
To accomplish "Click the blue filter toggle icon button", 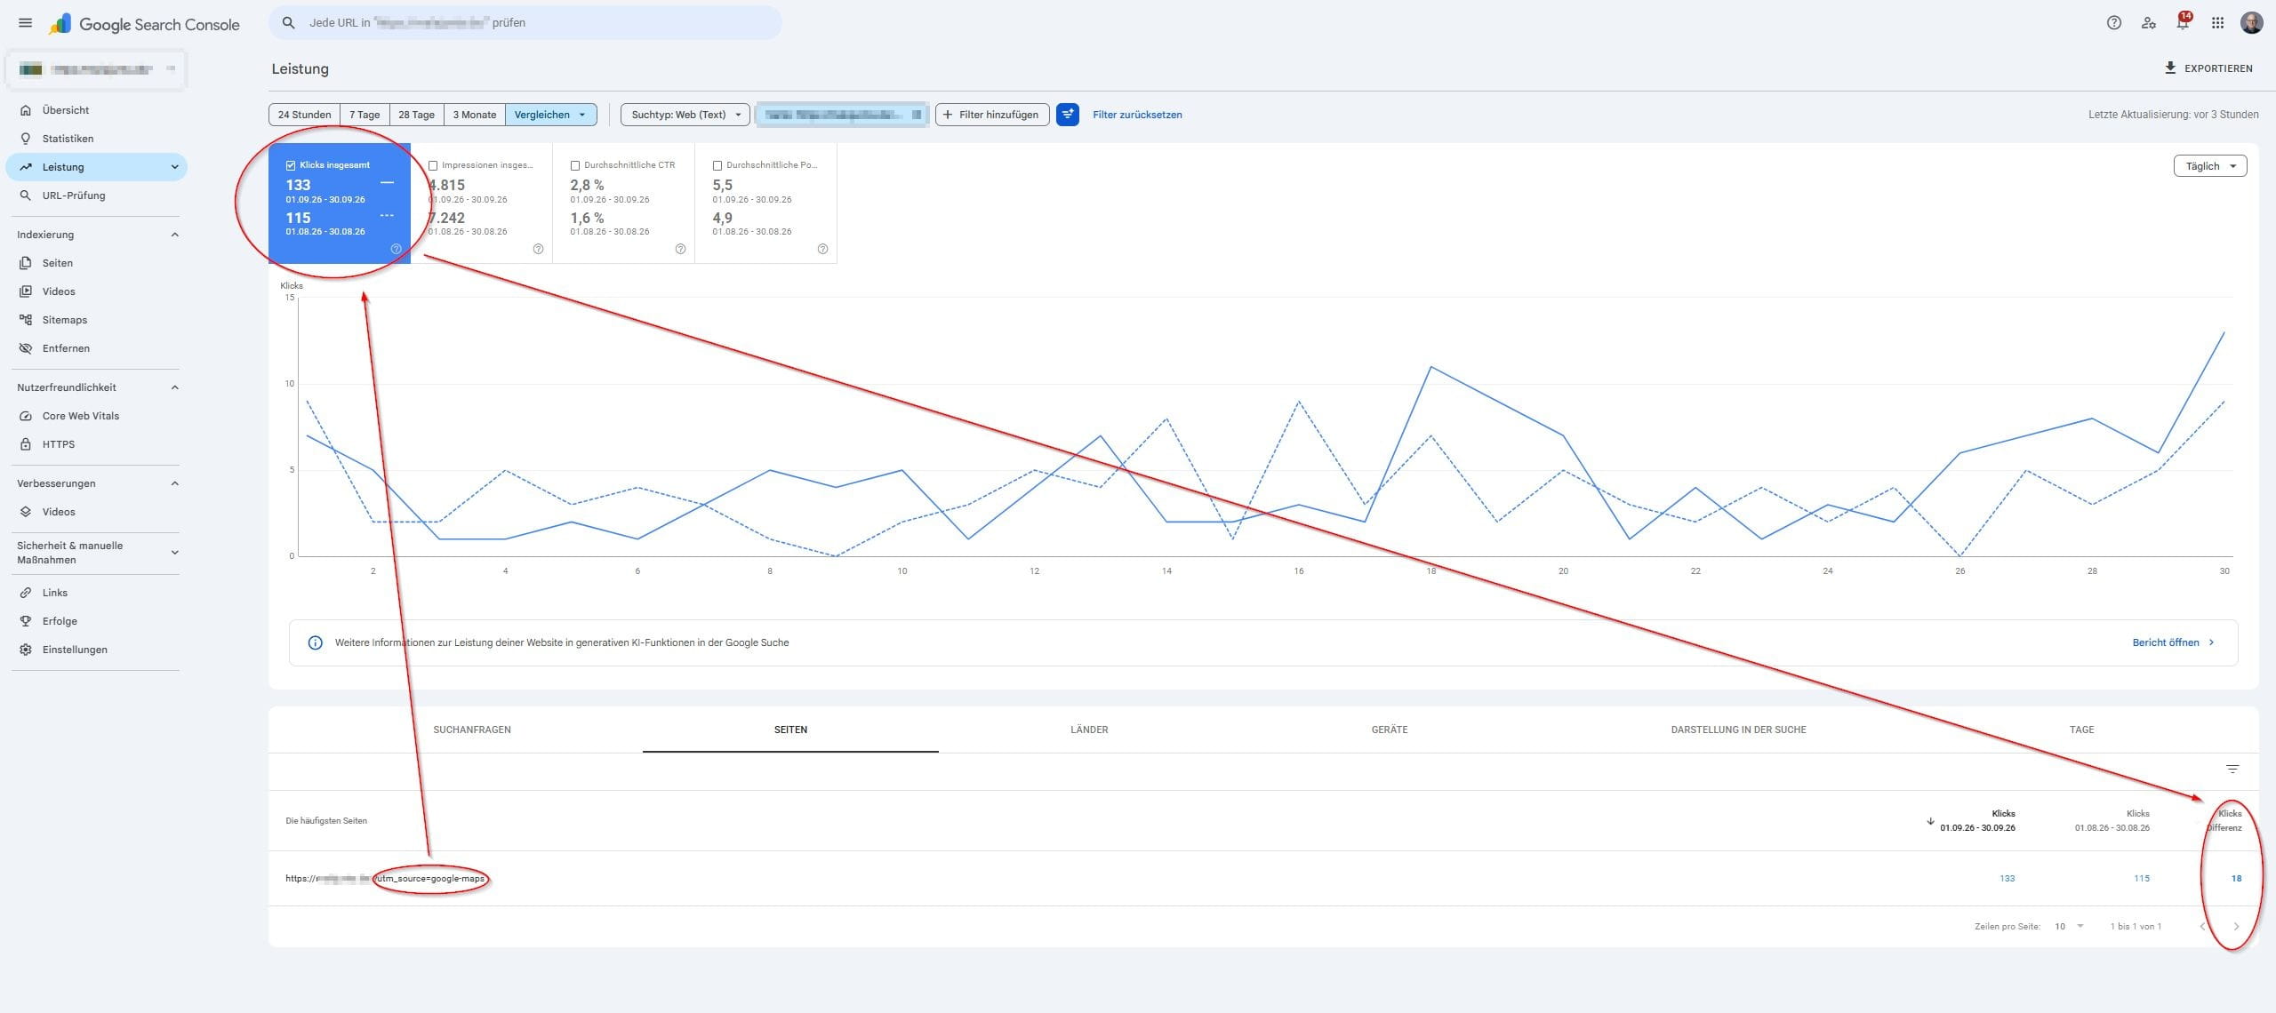I will [1068, 115].
